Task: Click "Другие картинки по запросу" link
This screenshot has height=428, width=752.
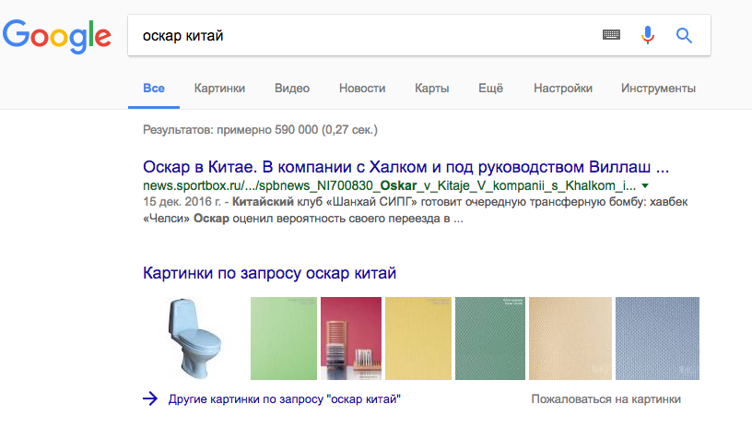Action: click(x=285, y=399)
